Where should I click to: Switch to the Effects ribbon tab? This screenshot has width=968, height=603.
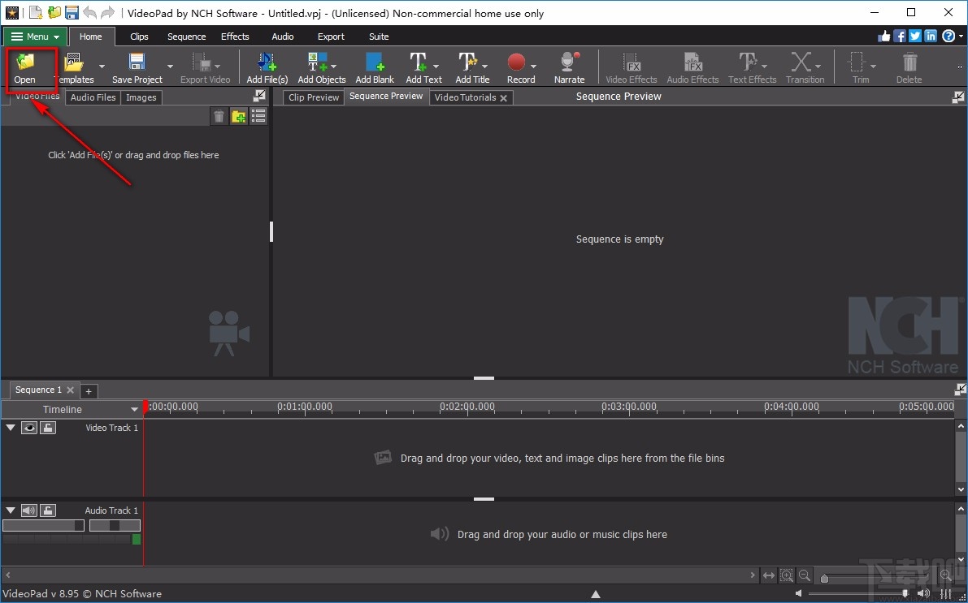pos(235,37)
